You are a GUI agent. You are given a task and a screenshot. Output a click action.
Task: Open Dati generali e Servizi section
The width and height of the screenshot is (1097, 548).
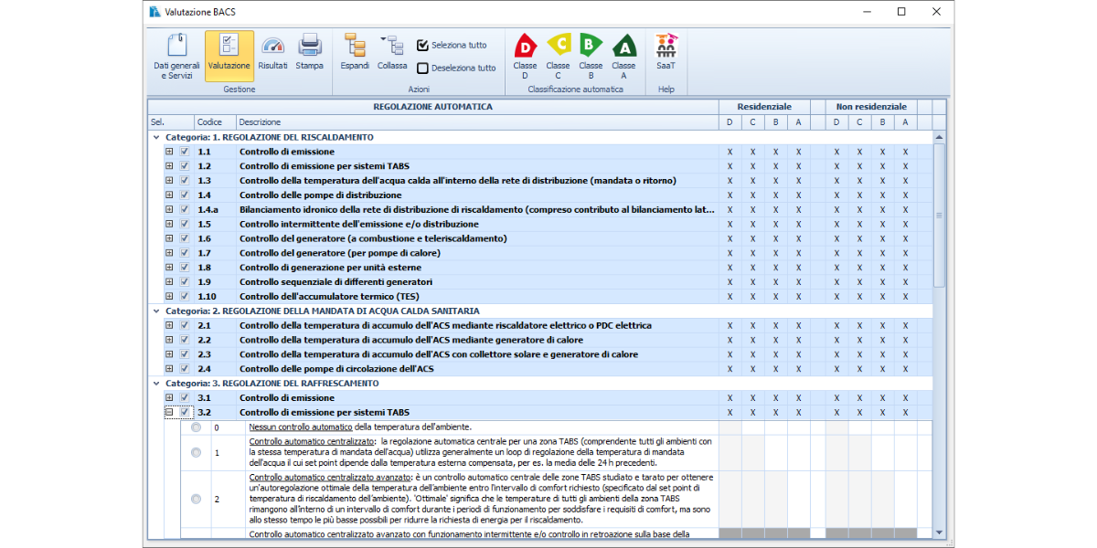(x=176, y=57)
